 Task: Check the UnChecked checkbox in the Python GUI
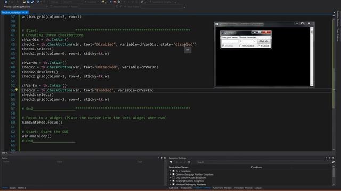click(x=240, y=46)
